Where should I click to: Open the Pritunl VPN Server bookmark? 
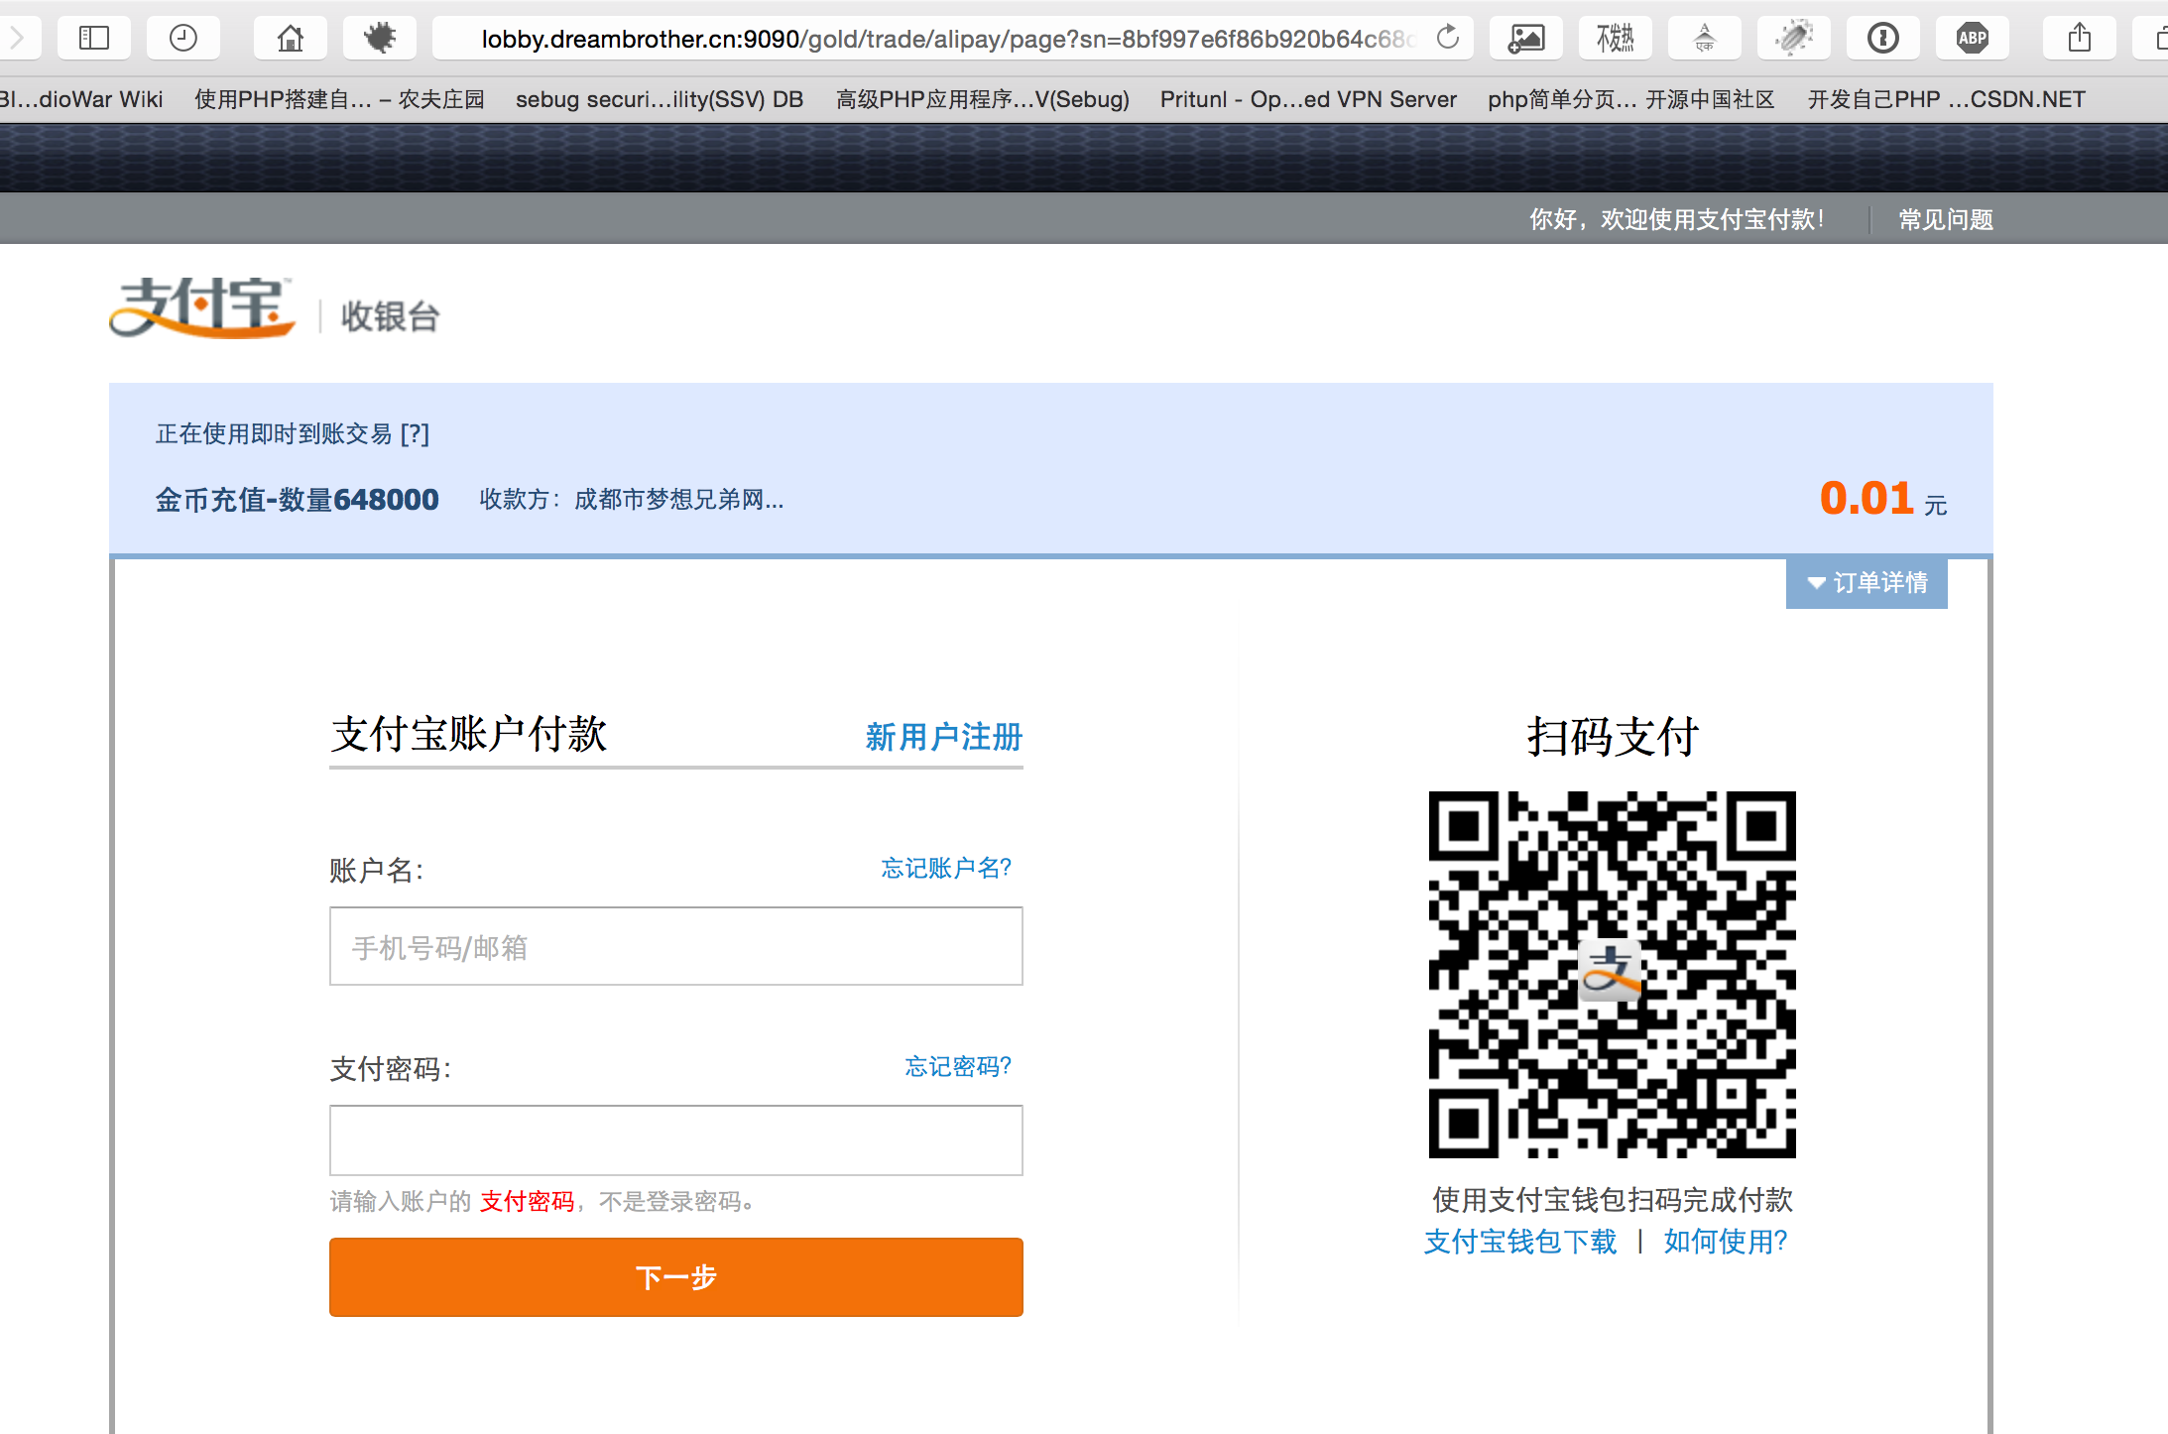click(1308, 99)
